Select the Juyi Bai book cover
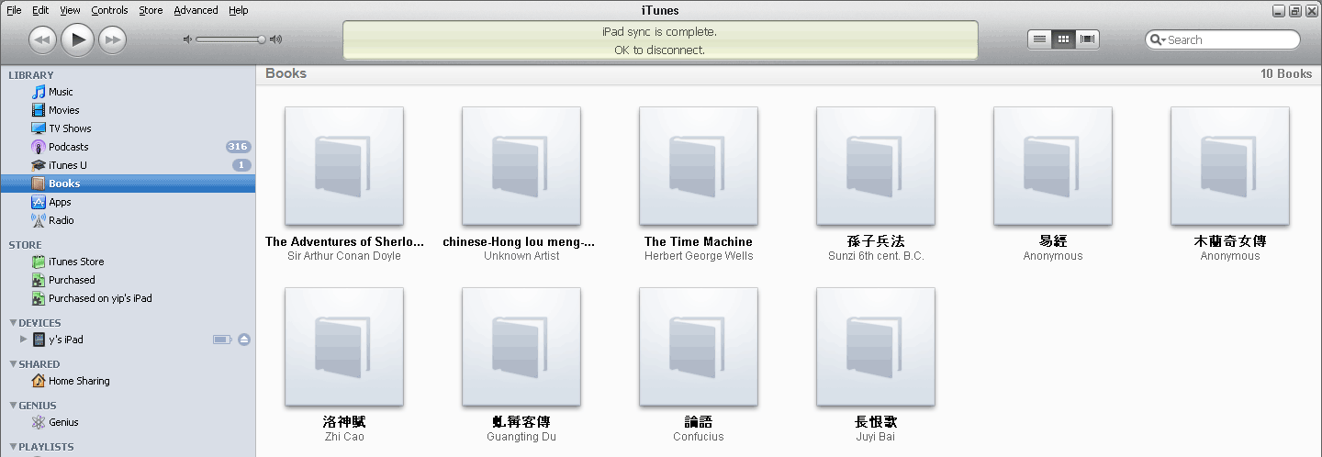The image size is (1322, 457). 876,347
